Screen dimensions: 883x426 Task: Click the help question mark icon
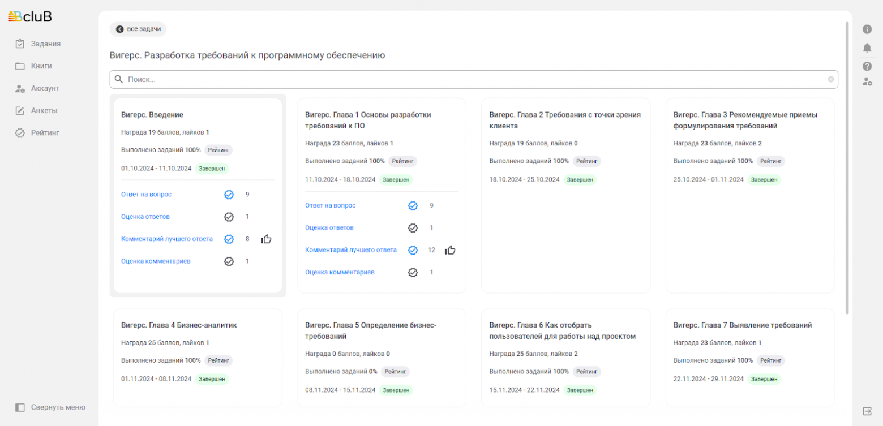click(x=867, y=66)
